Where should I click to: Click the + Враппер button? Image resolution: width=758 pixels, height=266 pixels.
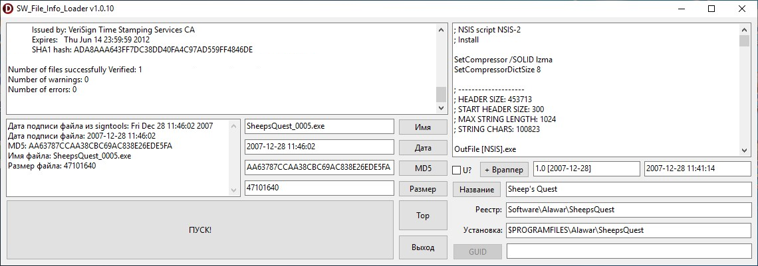[504, 170]
